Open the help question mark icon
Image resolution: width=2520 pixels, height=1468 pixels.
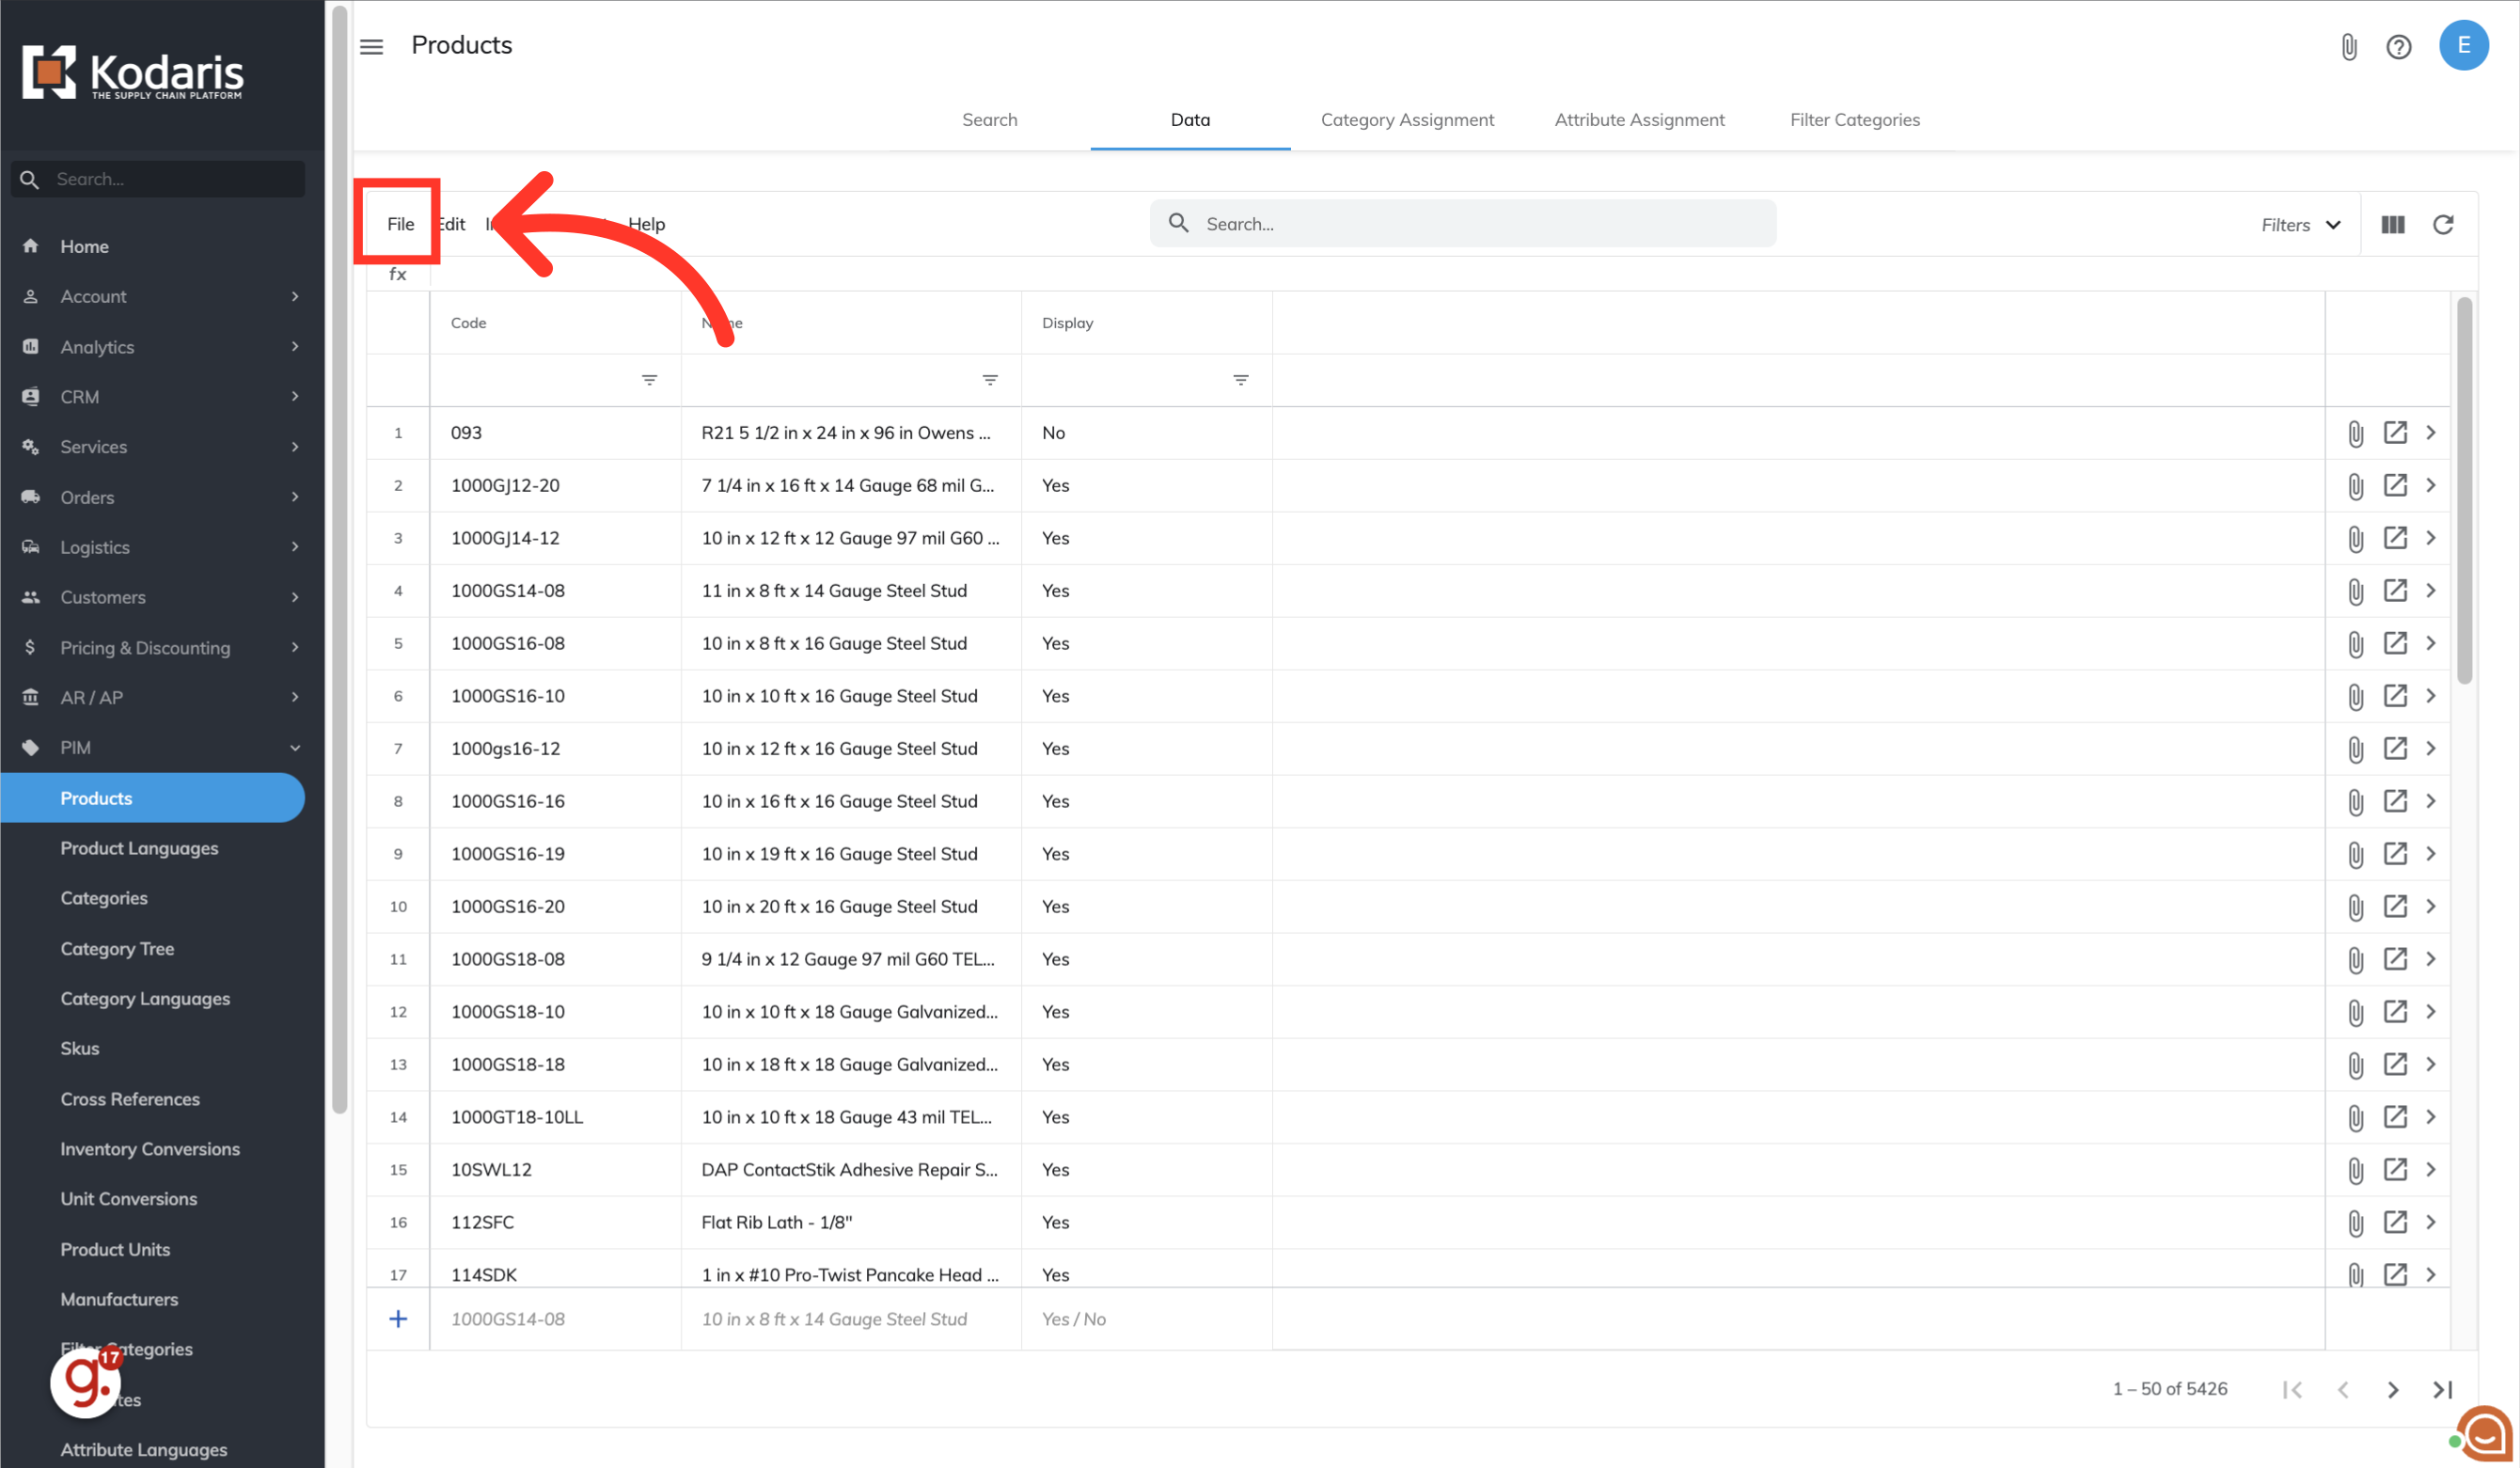tap(2398, 46)
